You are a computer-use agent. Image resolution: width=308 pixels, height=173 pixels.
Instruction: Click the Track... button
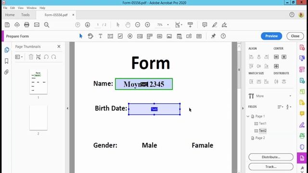click(271, 167)
